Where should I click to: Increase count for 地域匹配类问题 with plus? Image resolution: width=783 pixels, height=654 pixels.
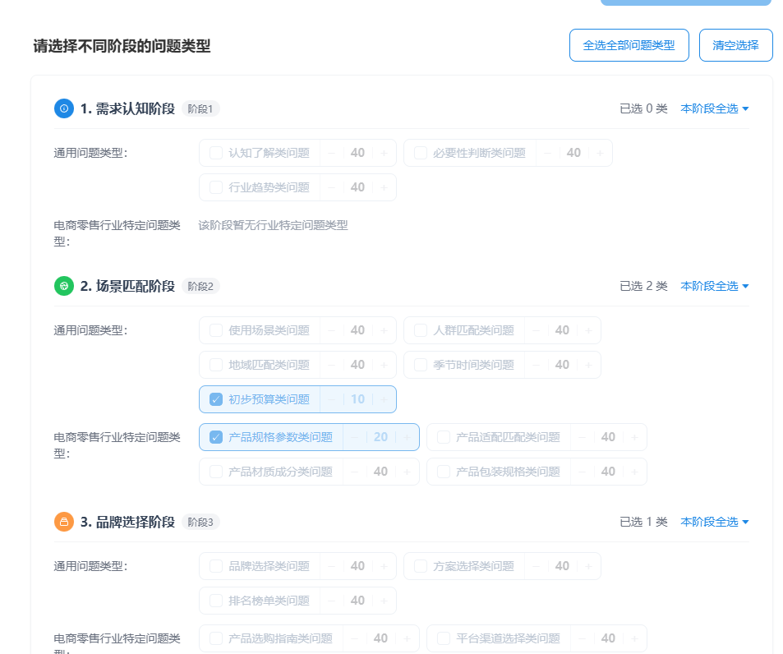[384, 365]
